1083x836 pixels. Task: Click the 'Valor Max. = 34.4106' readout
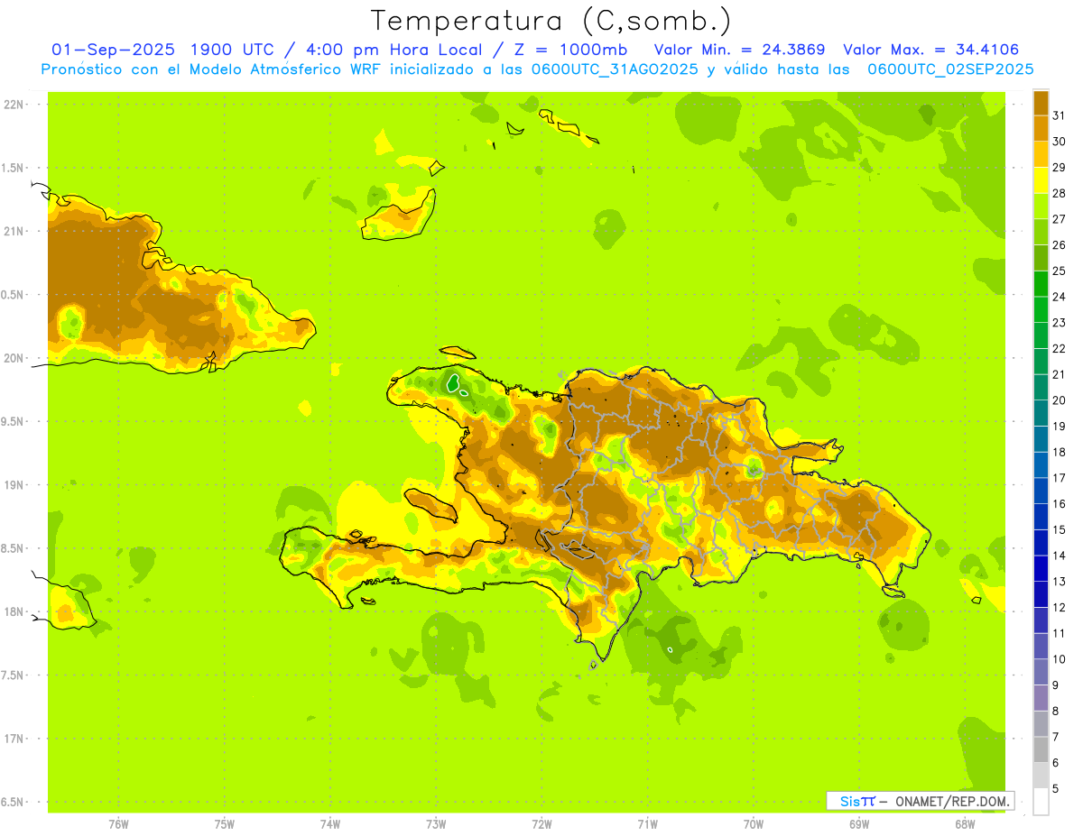pyautogui.click(x=931, y=51)
